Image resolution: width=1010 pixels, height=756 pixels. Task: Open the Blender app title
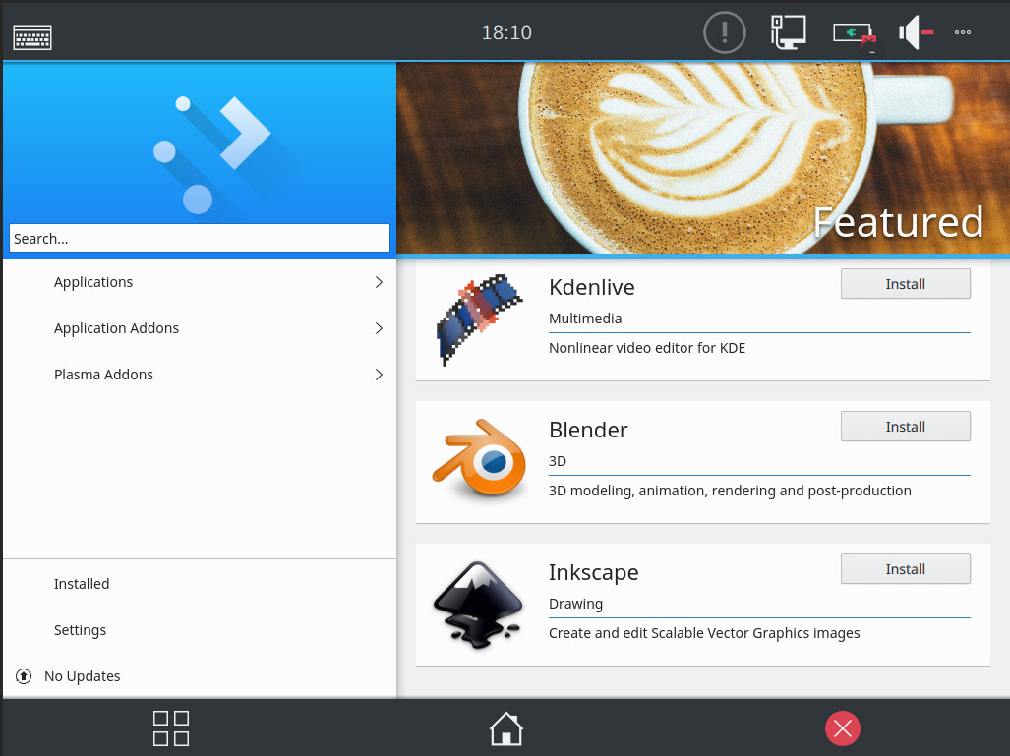pos(588,430)
